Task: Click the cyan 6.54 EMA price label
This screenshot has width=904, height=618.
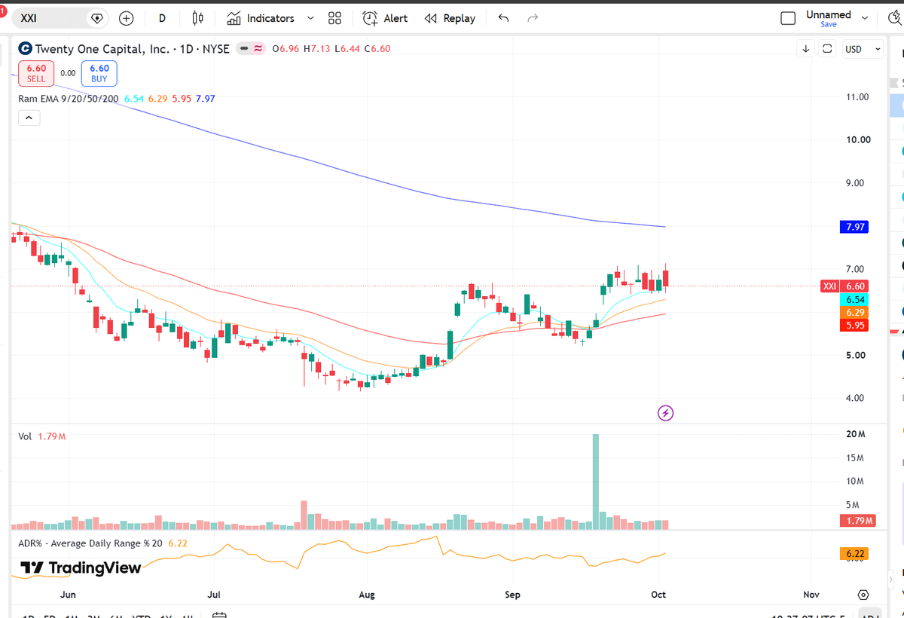Action: tap(854, 299)
